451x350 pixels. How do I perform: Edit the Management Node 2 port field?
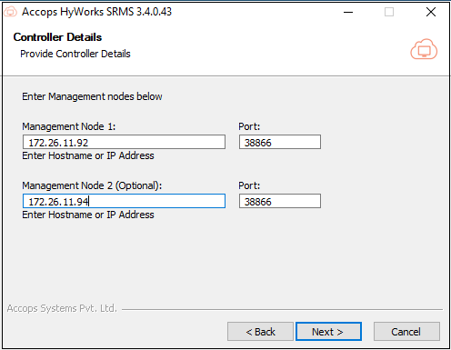[280, 201]
